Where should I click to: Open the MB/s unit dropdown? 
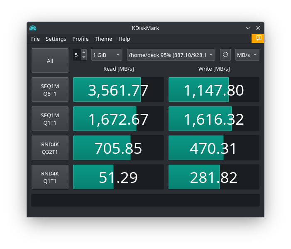pos(247,54)
